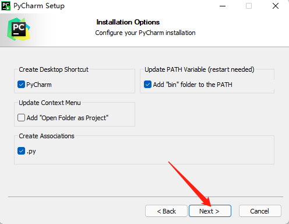Cancel the PyCharm installation
The height and width of the screenshot is (224, 289).
tap(260, 211)
